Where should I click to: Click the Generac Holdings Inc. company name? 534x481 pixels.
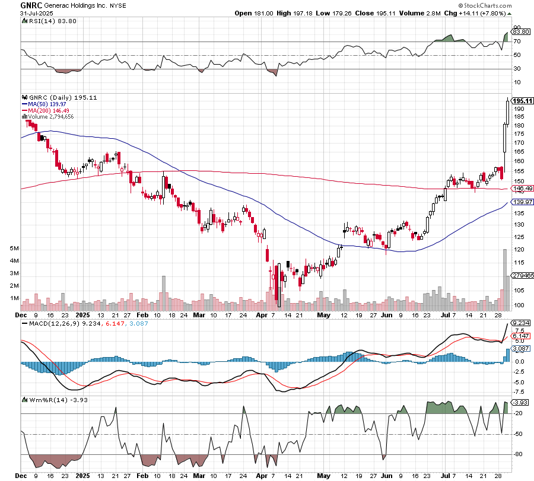(x=75, y=6)
